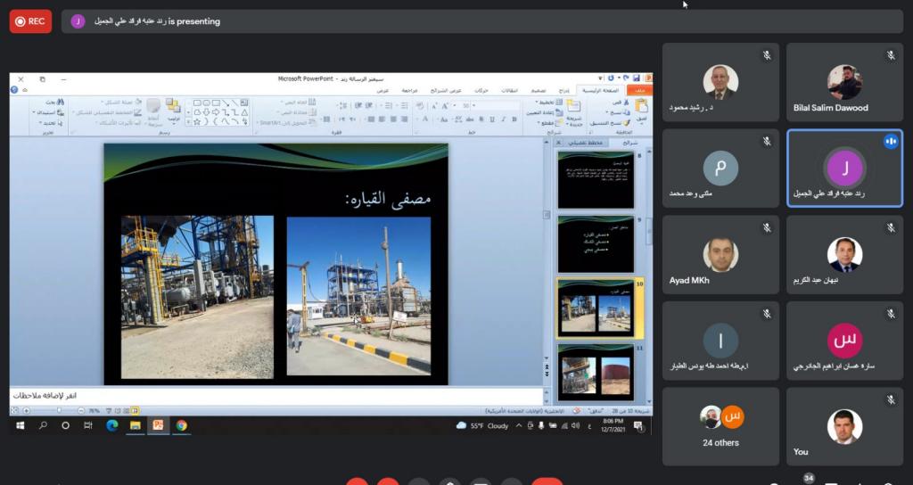
Task: Open the تصميم ribbon tab
Action: 539,90
